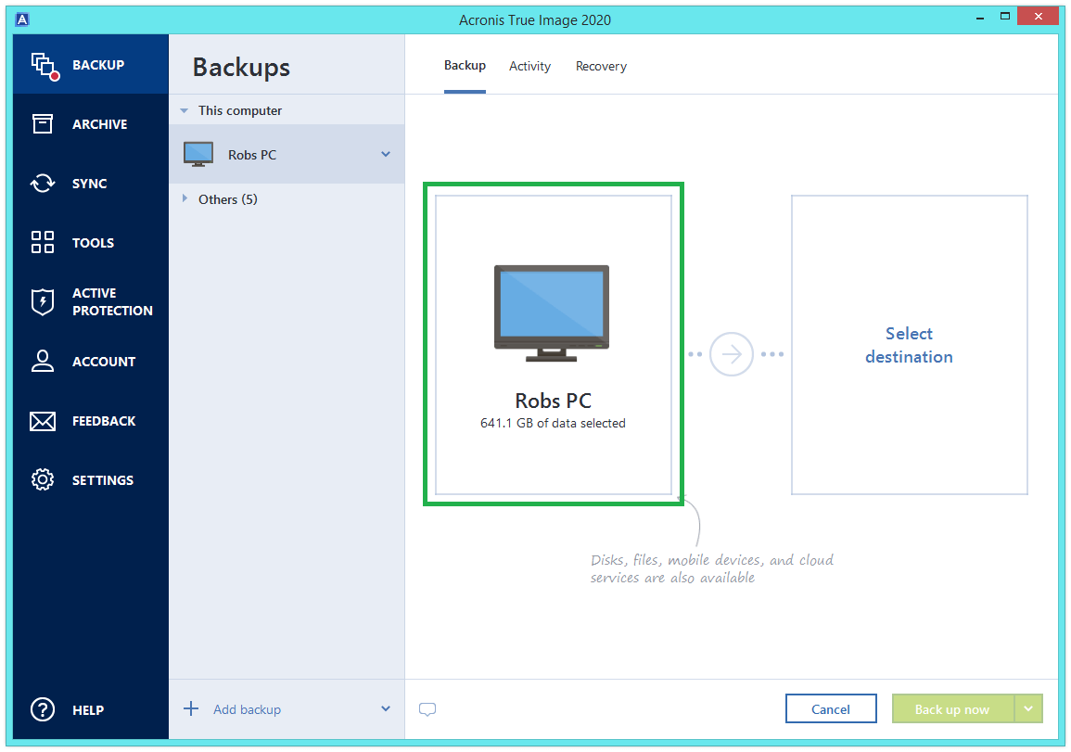
Task: Open the Robs PC backup options chevron
Action: click(386, 154)
